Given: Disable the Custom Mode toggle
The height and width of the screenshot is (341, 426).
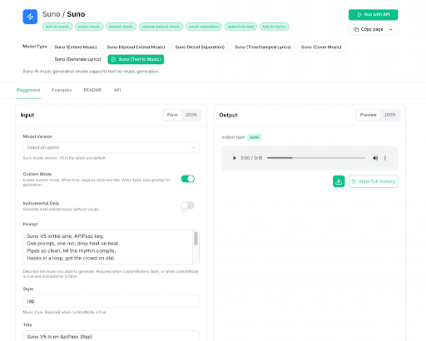Looking at the screenshot, I should [x=187, y=179].
